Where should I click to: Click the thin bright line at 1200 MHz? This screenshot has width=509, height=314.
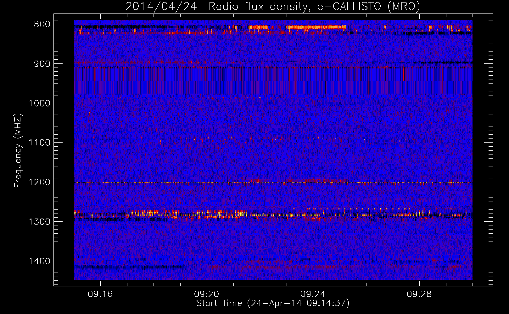(273, 182)
